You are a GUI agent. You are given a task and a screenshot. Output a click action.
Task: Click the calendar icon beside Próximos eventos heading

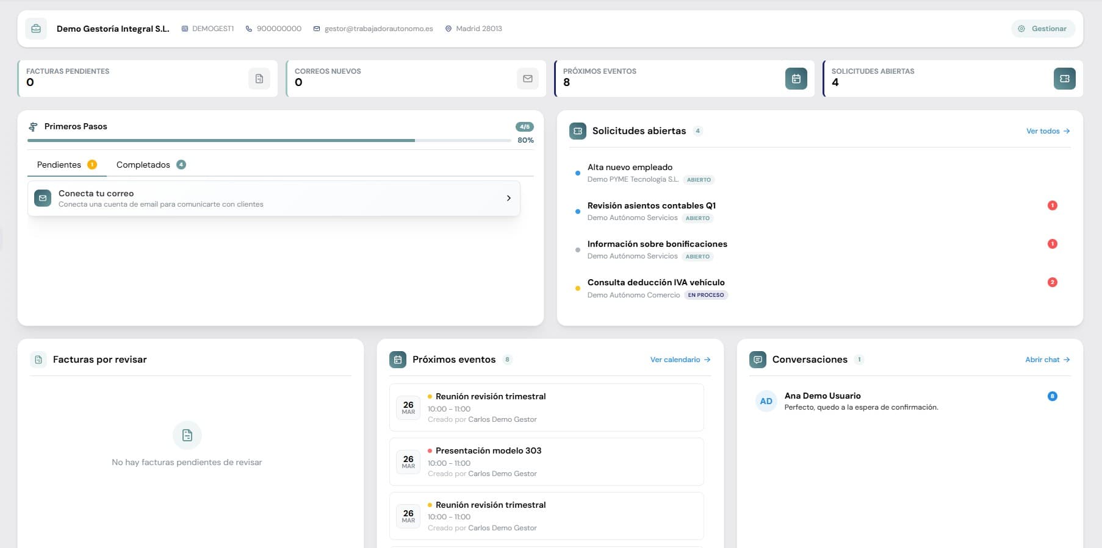[398, 360]
